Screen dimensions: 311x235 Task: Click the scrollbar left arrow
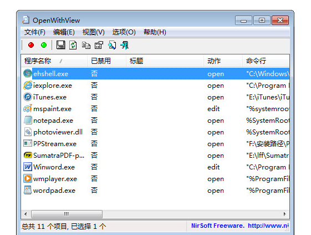[26, 214]
